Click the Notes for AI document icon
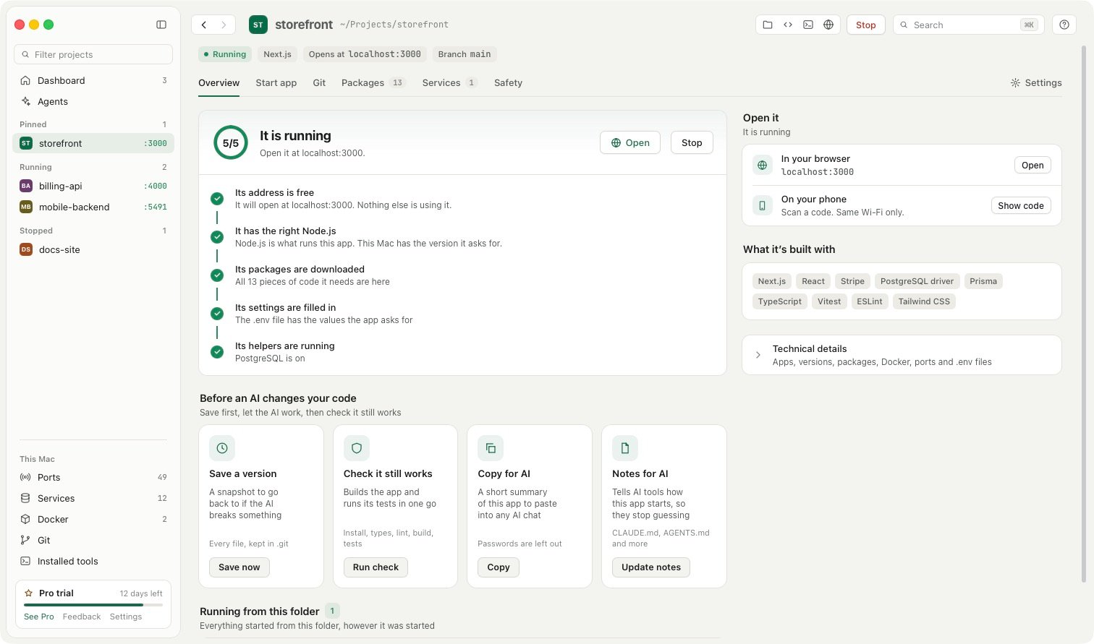This screenshot has height=644, width=1094. [x=625, y=448]
